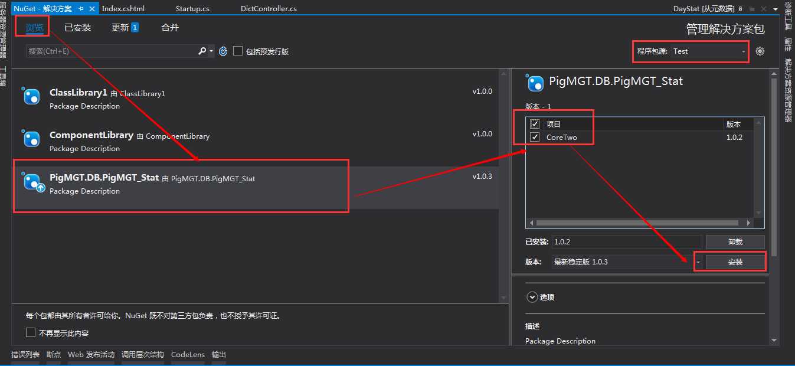Uncheck the CoreTwo project checkbox
The width and height of the screenshot is (795, 366).
[535, 137]
